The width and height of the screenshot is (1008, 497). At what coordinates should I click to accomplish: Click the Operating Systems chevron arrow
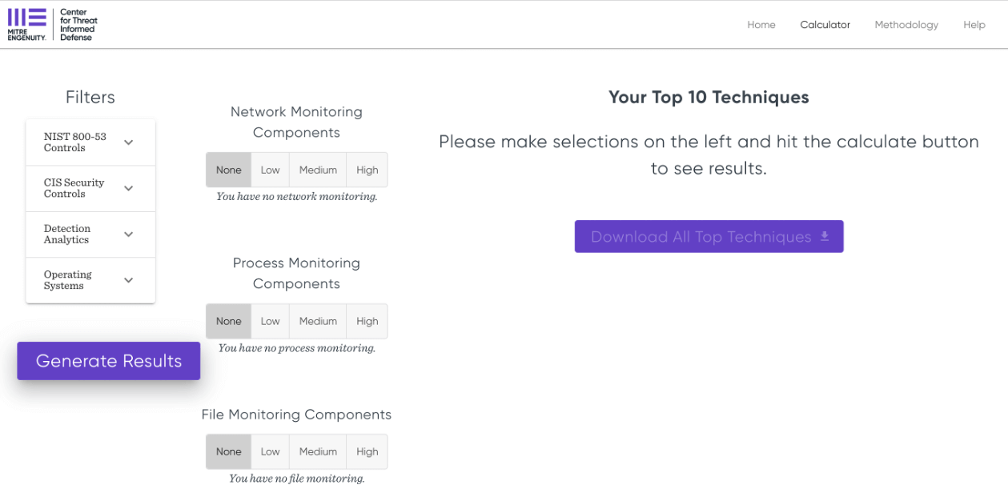tap(128, 281)
